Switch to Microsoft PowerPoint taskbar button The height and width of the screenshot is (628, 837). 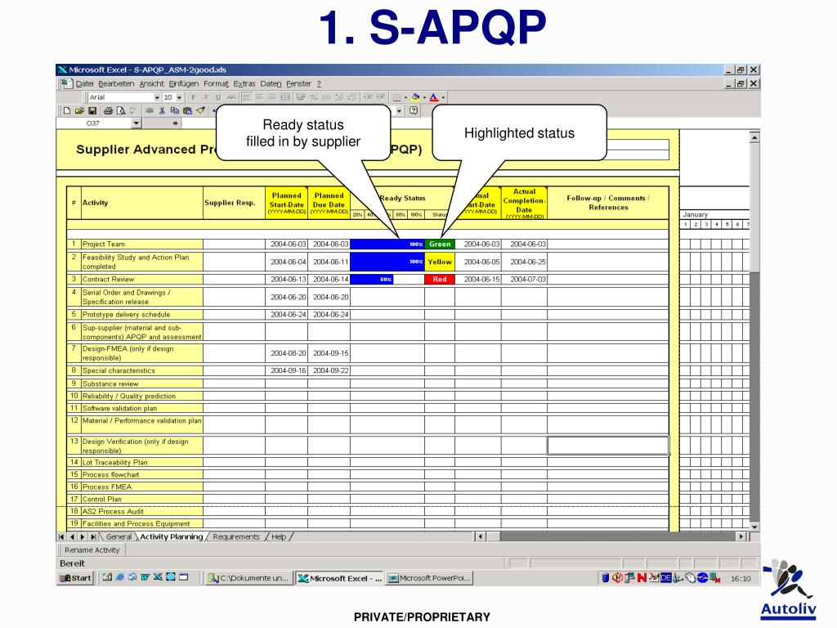pyautogui.click(x=430, y=578)
